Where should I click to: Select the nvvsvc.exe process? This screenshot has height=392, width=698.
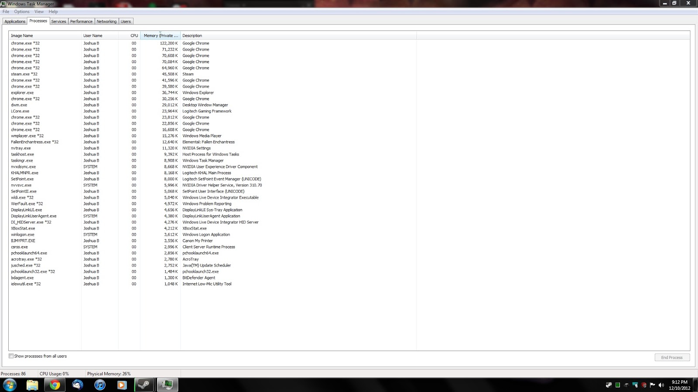[21, 185]
